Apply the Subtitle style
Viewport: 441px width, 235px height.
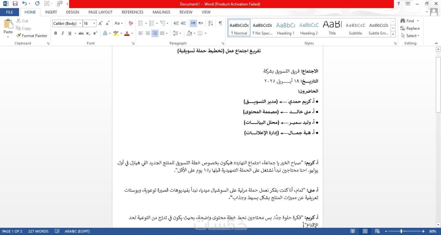coord(355,28)
